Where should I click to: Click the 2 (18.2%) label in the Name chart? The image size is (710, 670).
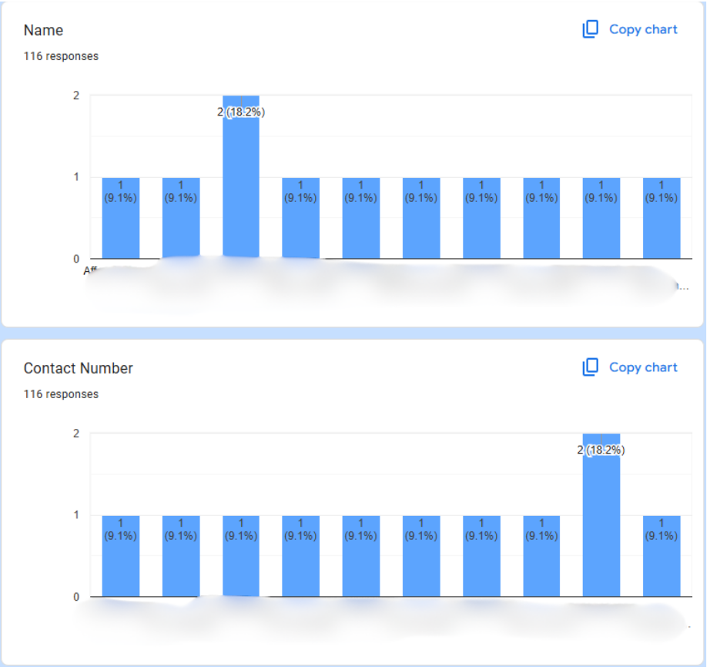[x=241, y=112]
